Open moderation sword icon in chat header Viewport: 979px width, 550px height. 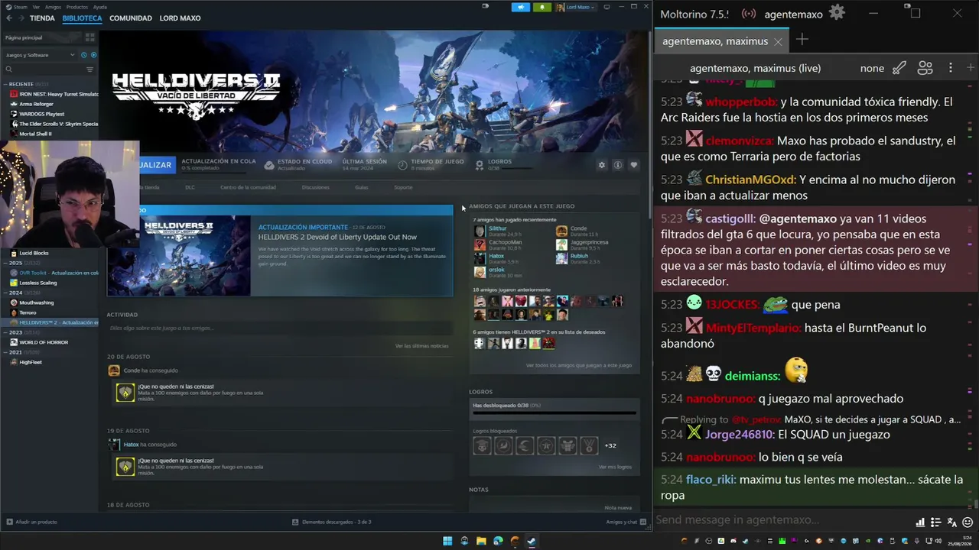899,68
